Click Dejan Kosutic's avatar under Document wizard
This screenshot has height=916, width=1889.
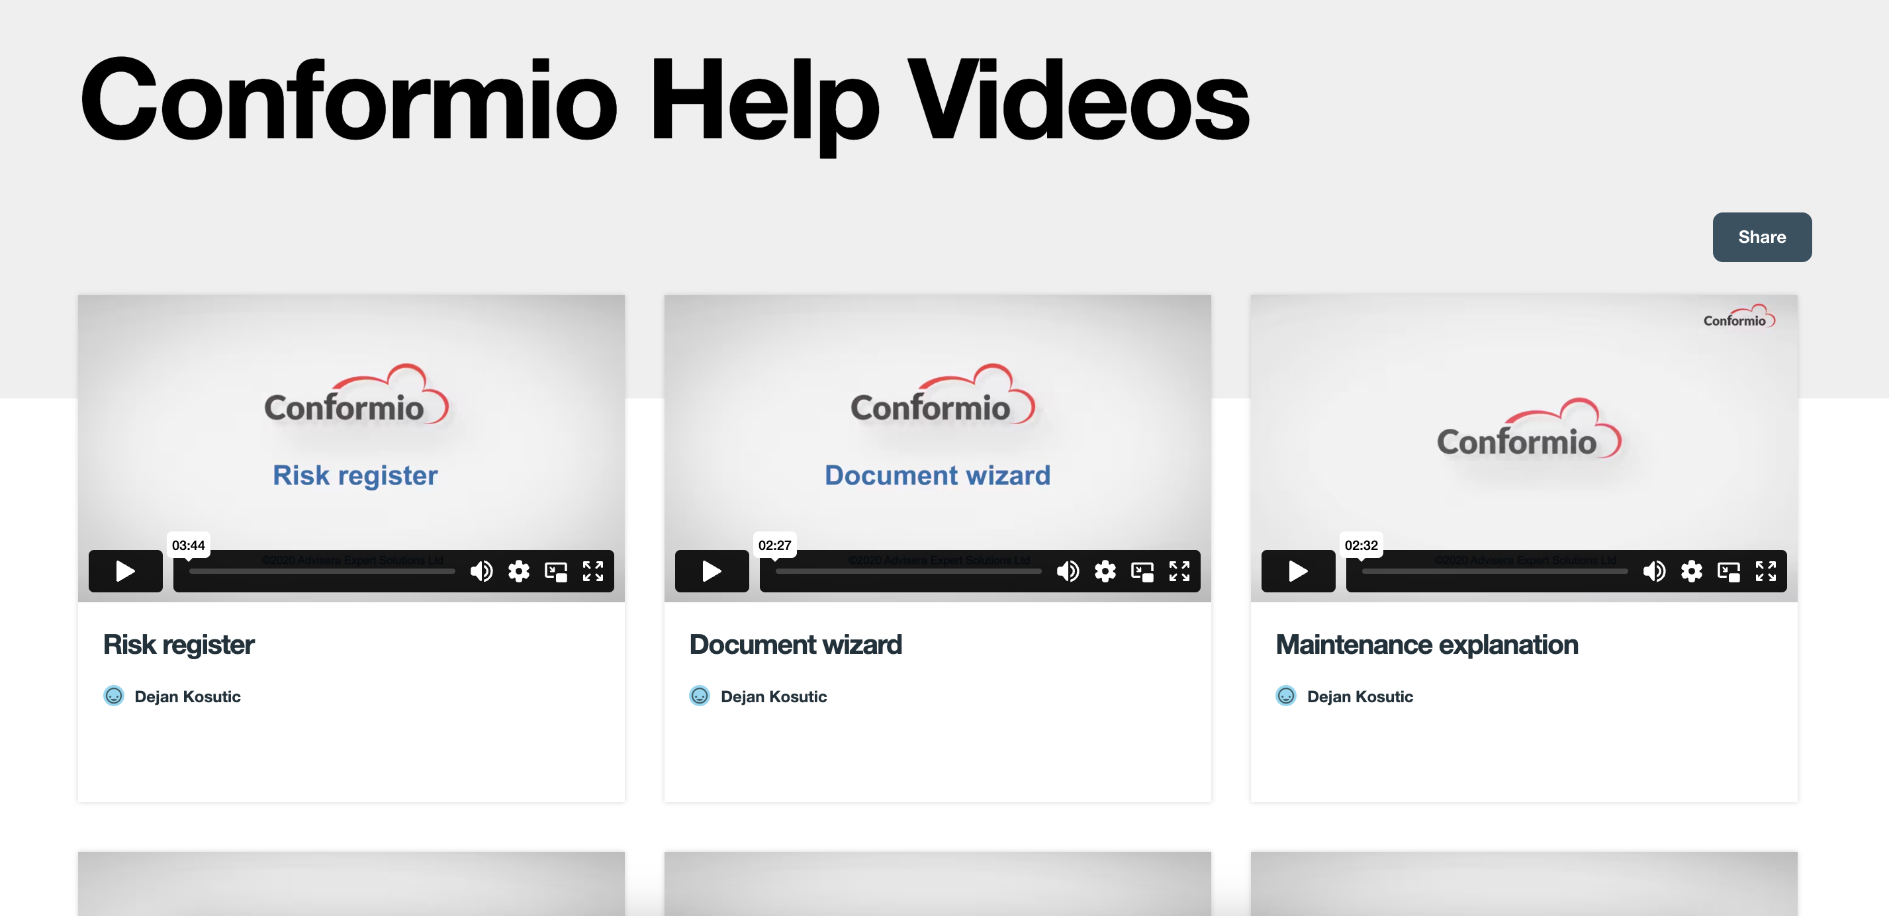point(699,696)
